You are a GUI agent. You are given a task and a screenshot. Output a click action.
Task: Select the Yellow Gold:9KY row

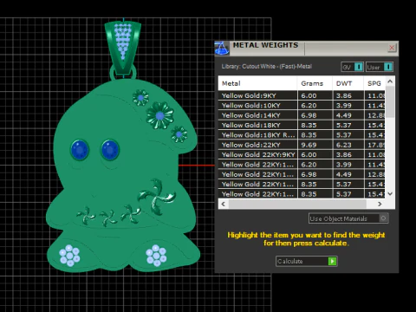(x=302, y=95)
